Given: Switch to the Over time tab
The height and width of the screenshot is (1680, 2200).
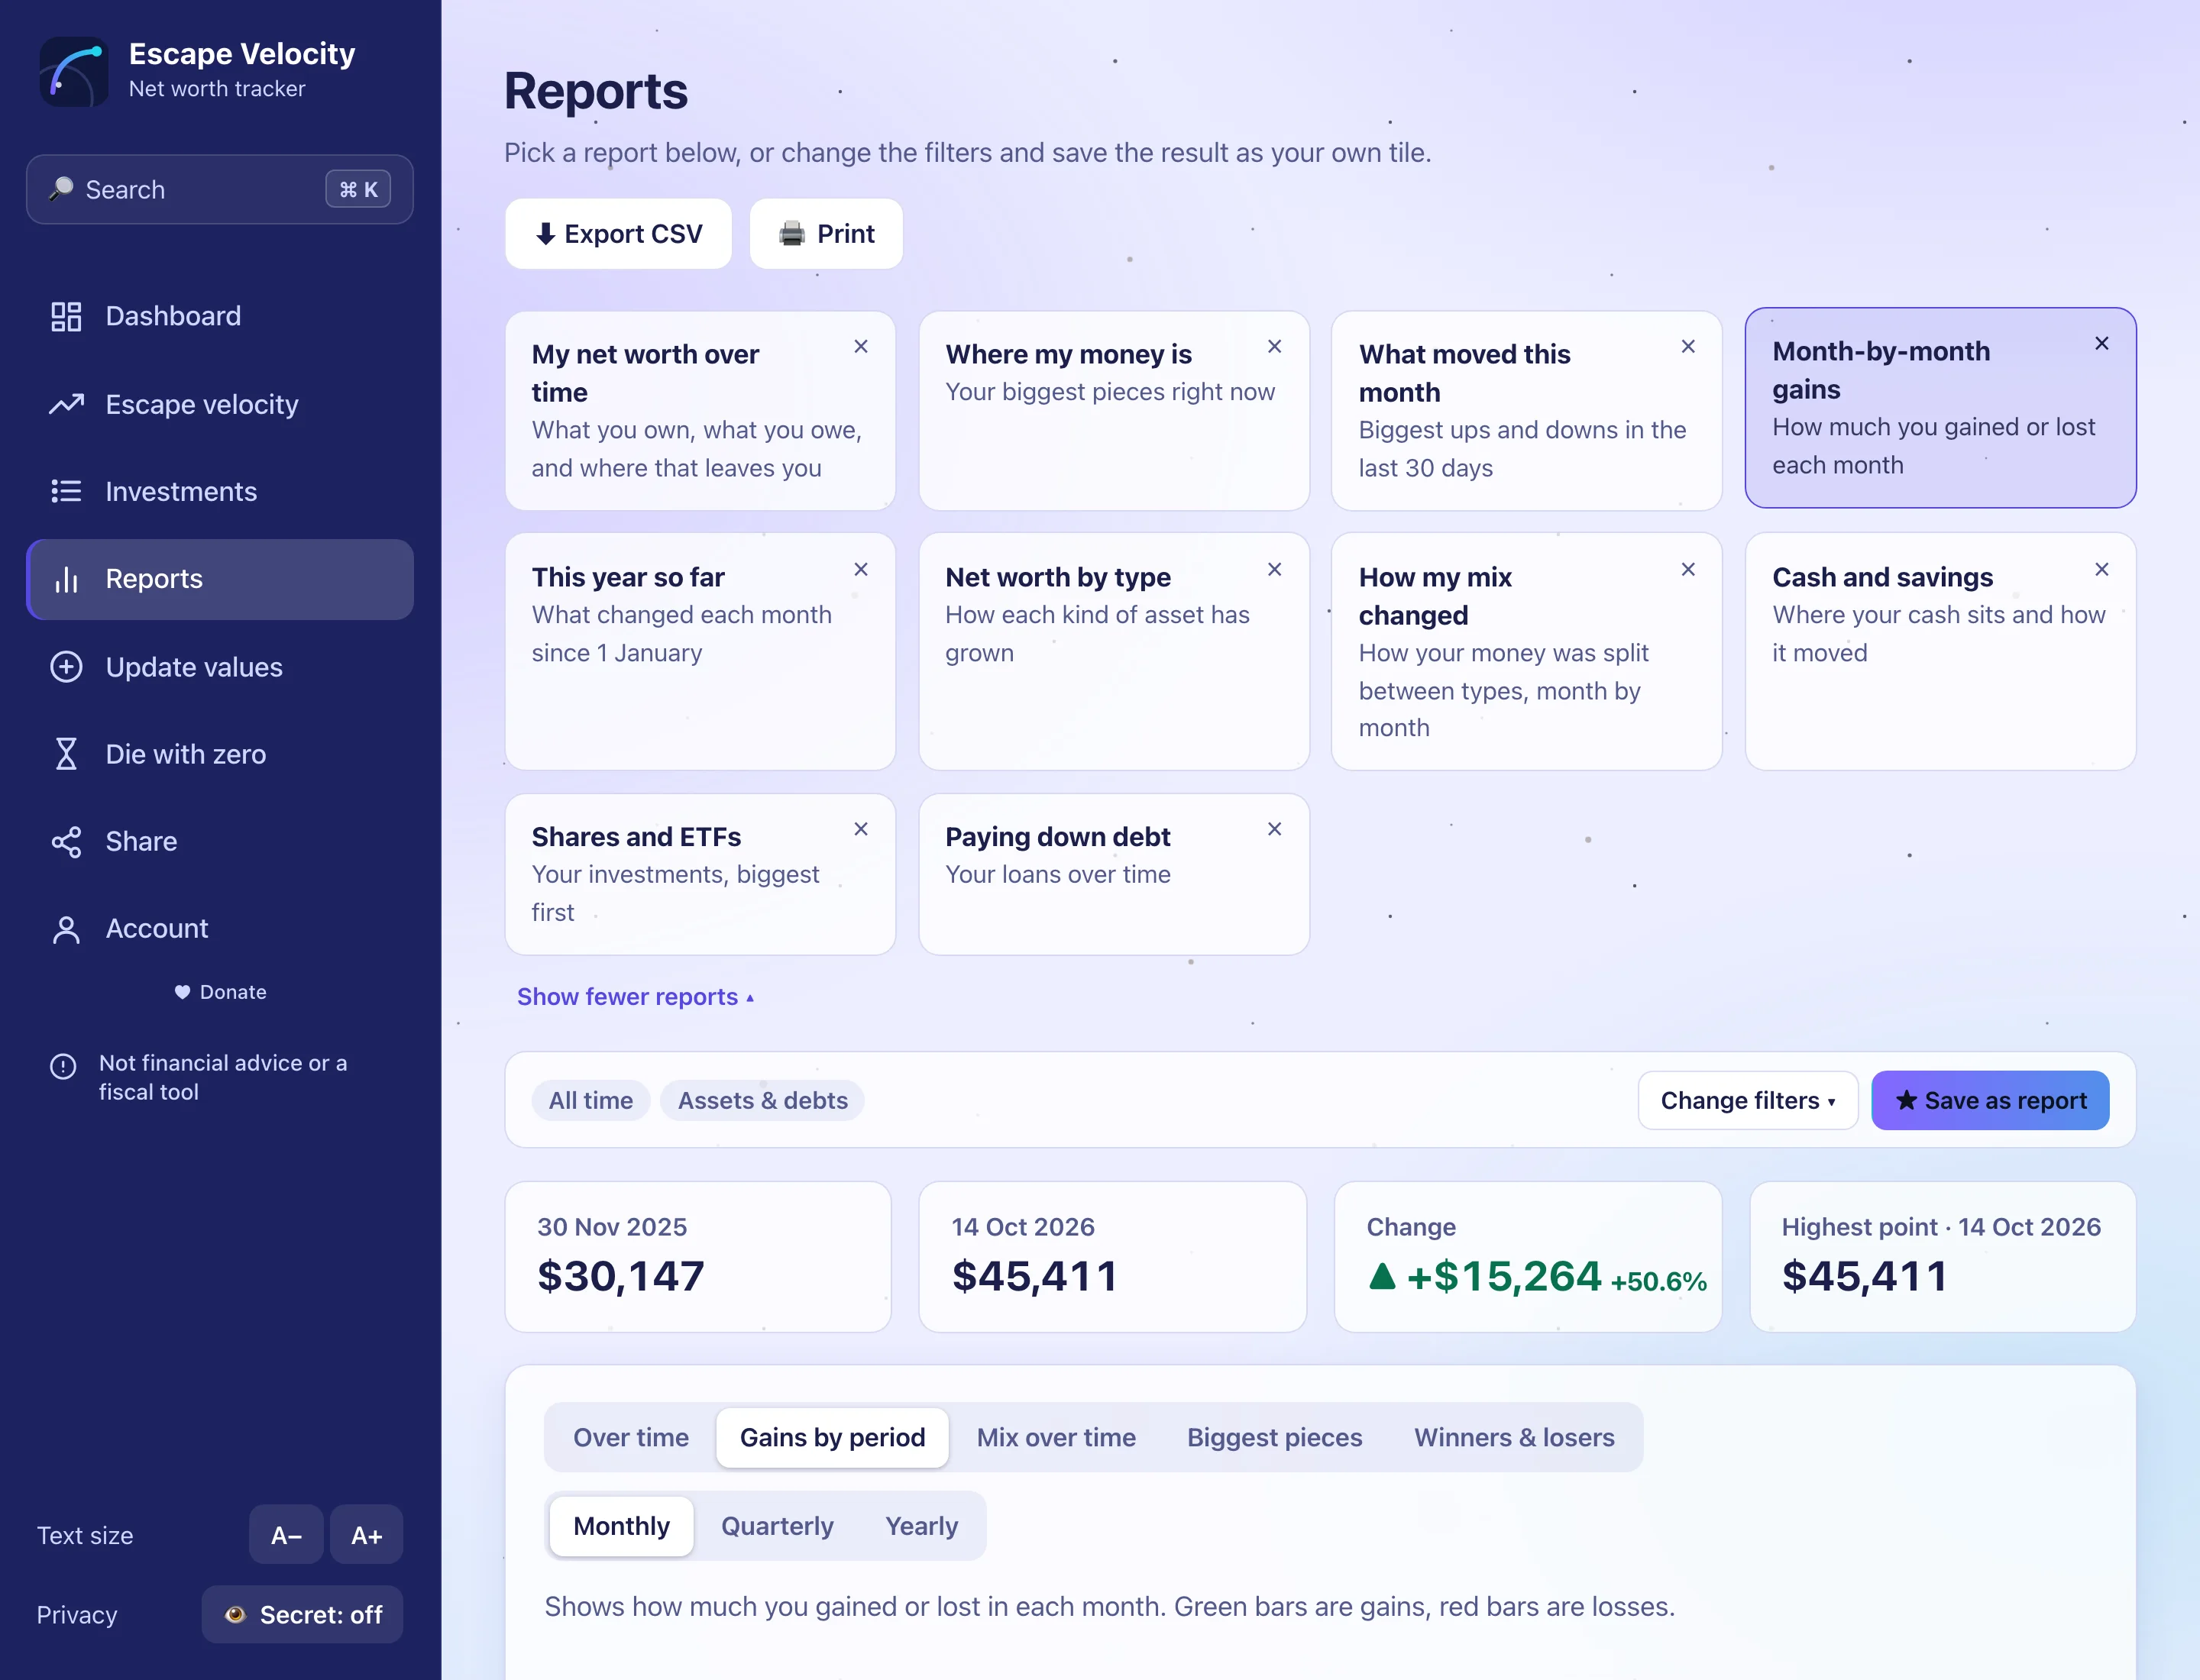Looking at the screenshot, I should [x=630, y=1438].
